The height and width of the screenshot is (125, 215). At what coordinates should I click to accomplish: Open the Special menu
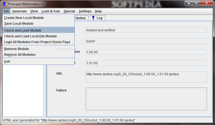tap(69, 11)
